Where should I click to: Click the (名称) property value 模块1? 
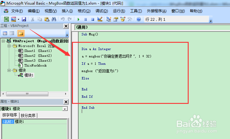click(41, 122)
